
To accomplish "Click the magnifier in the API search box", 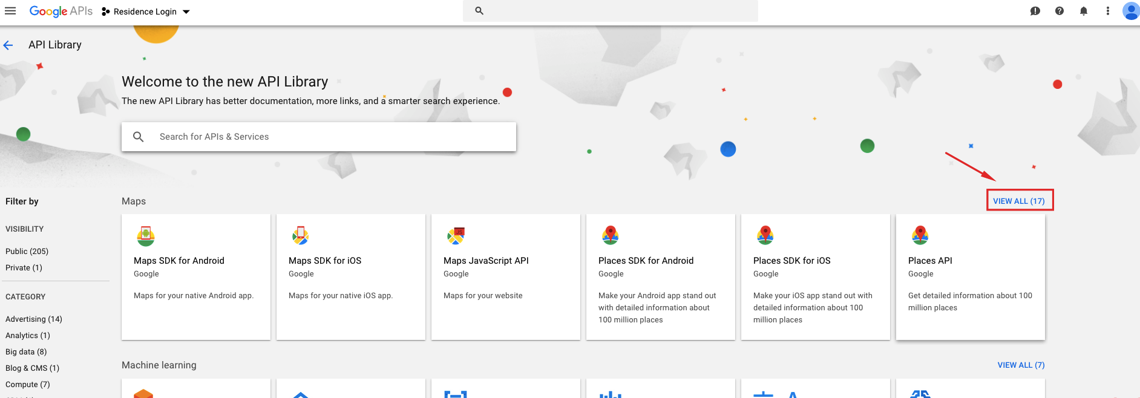I will tap(139, 137).
